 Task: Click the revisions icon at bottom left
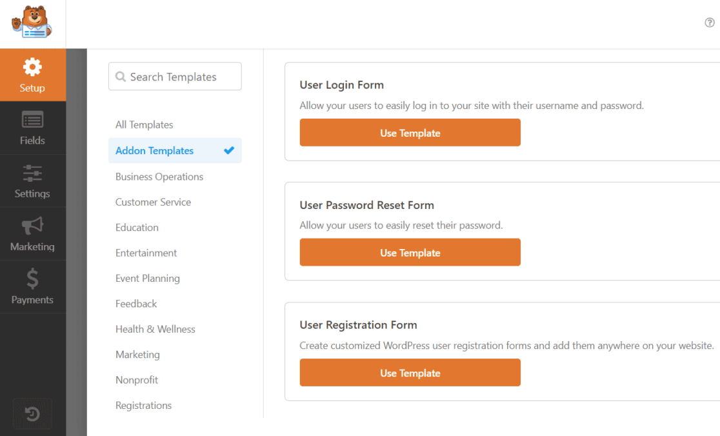point(32,413)
